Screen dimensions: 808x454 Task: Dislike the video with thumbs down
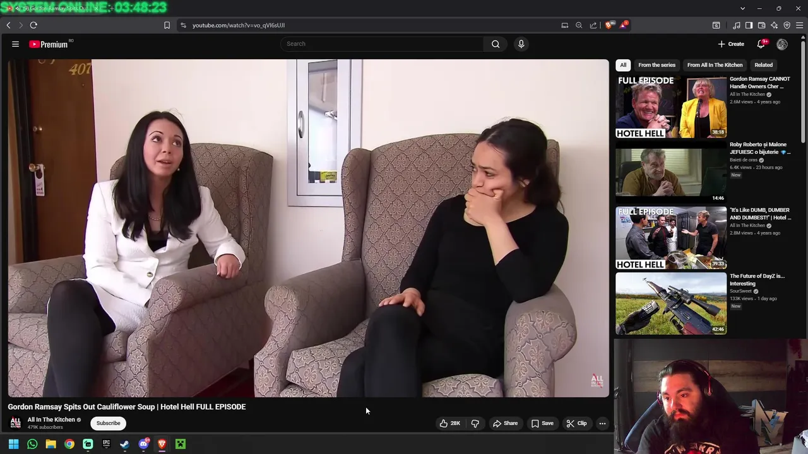pyautogui.click(x=475, y=424)
